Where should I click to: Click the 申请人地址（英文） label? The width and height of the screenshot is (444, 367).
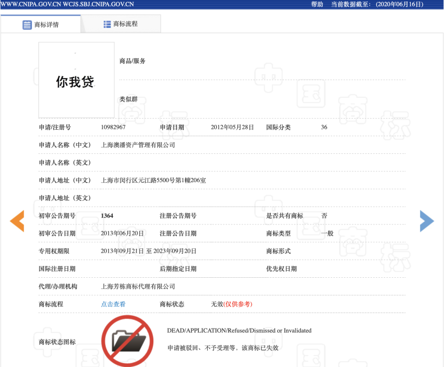pyautogui.click(x=65, y=198)
